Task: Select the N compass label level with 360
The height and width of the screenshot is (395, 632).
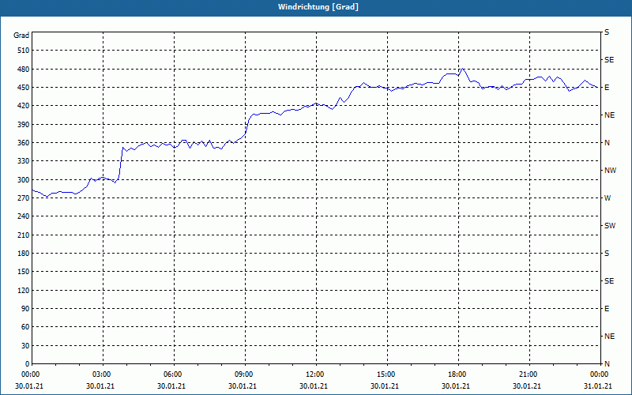Action: [x=607, y=143]
